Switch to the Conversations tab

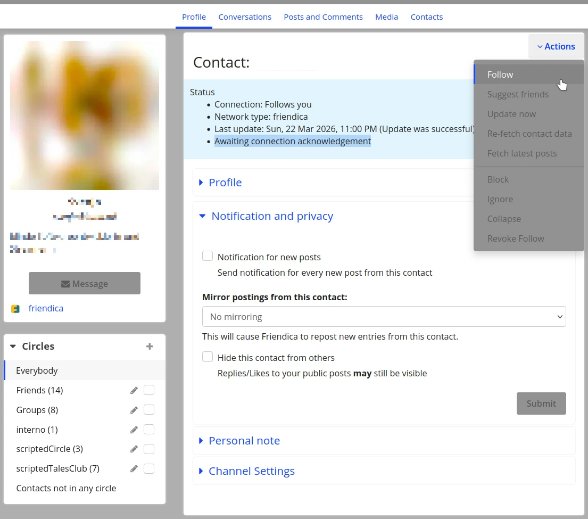pos(245,17)
